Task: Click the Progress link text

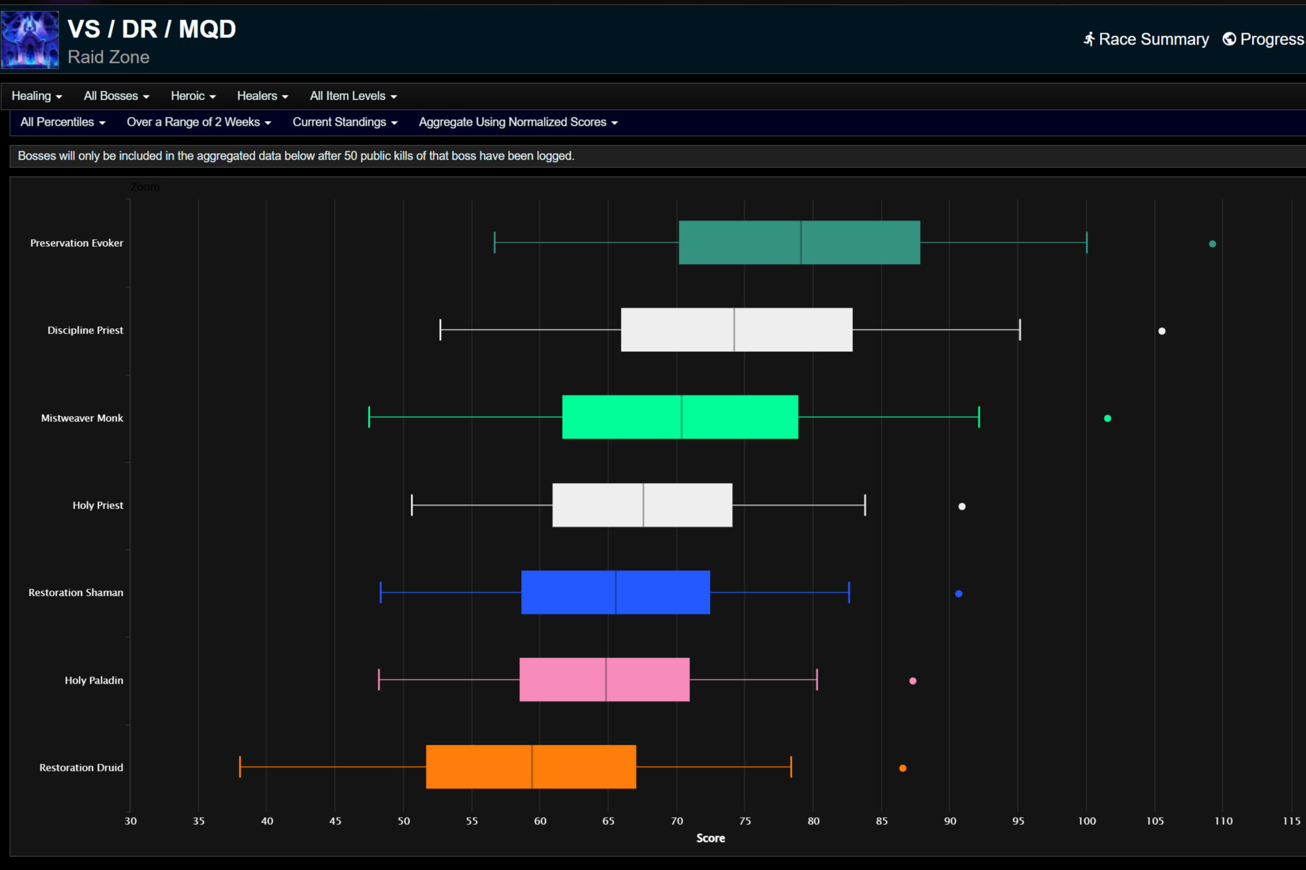Action: click(x=1272, y=39)
